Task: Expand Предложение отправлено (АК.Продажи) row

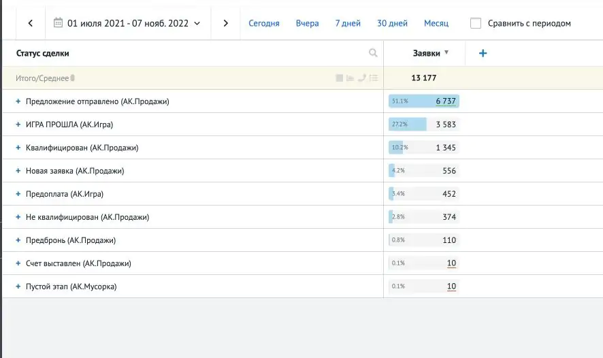Action: click(x=18, y=101)
